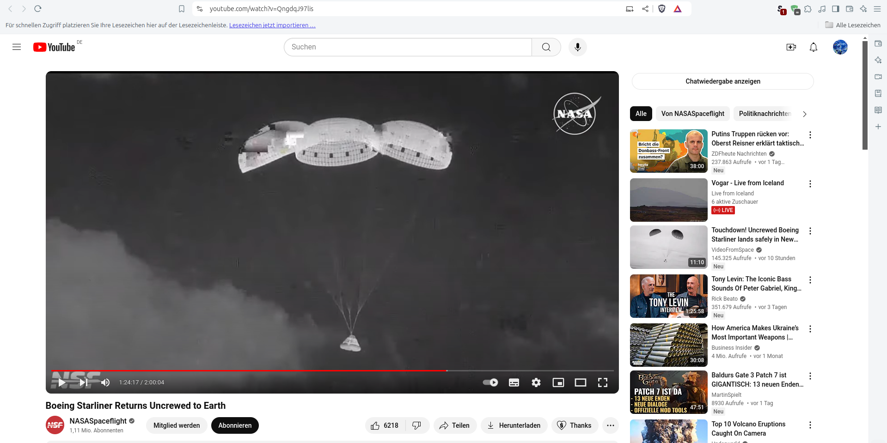Open Tony Levin interview thumbnail
Screen dimensions: 887x443
click(x=669, y=296)
